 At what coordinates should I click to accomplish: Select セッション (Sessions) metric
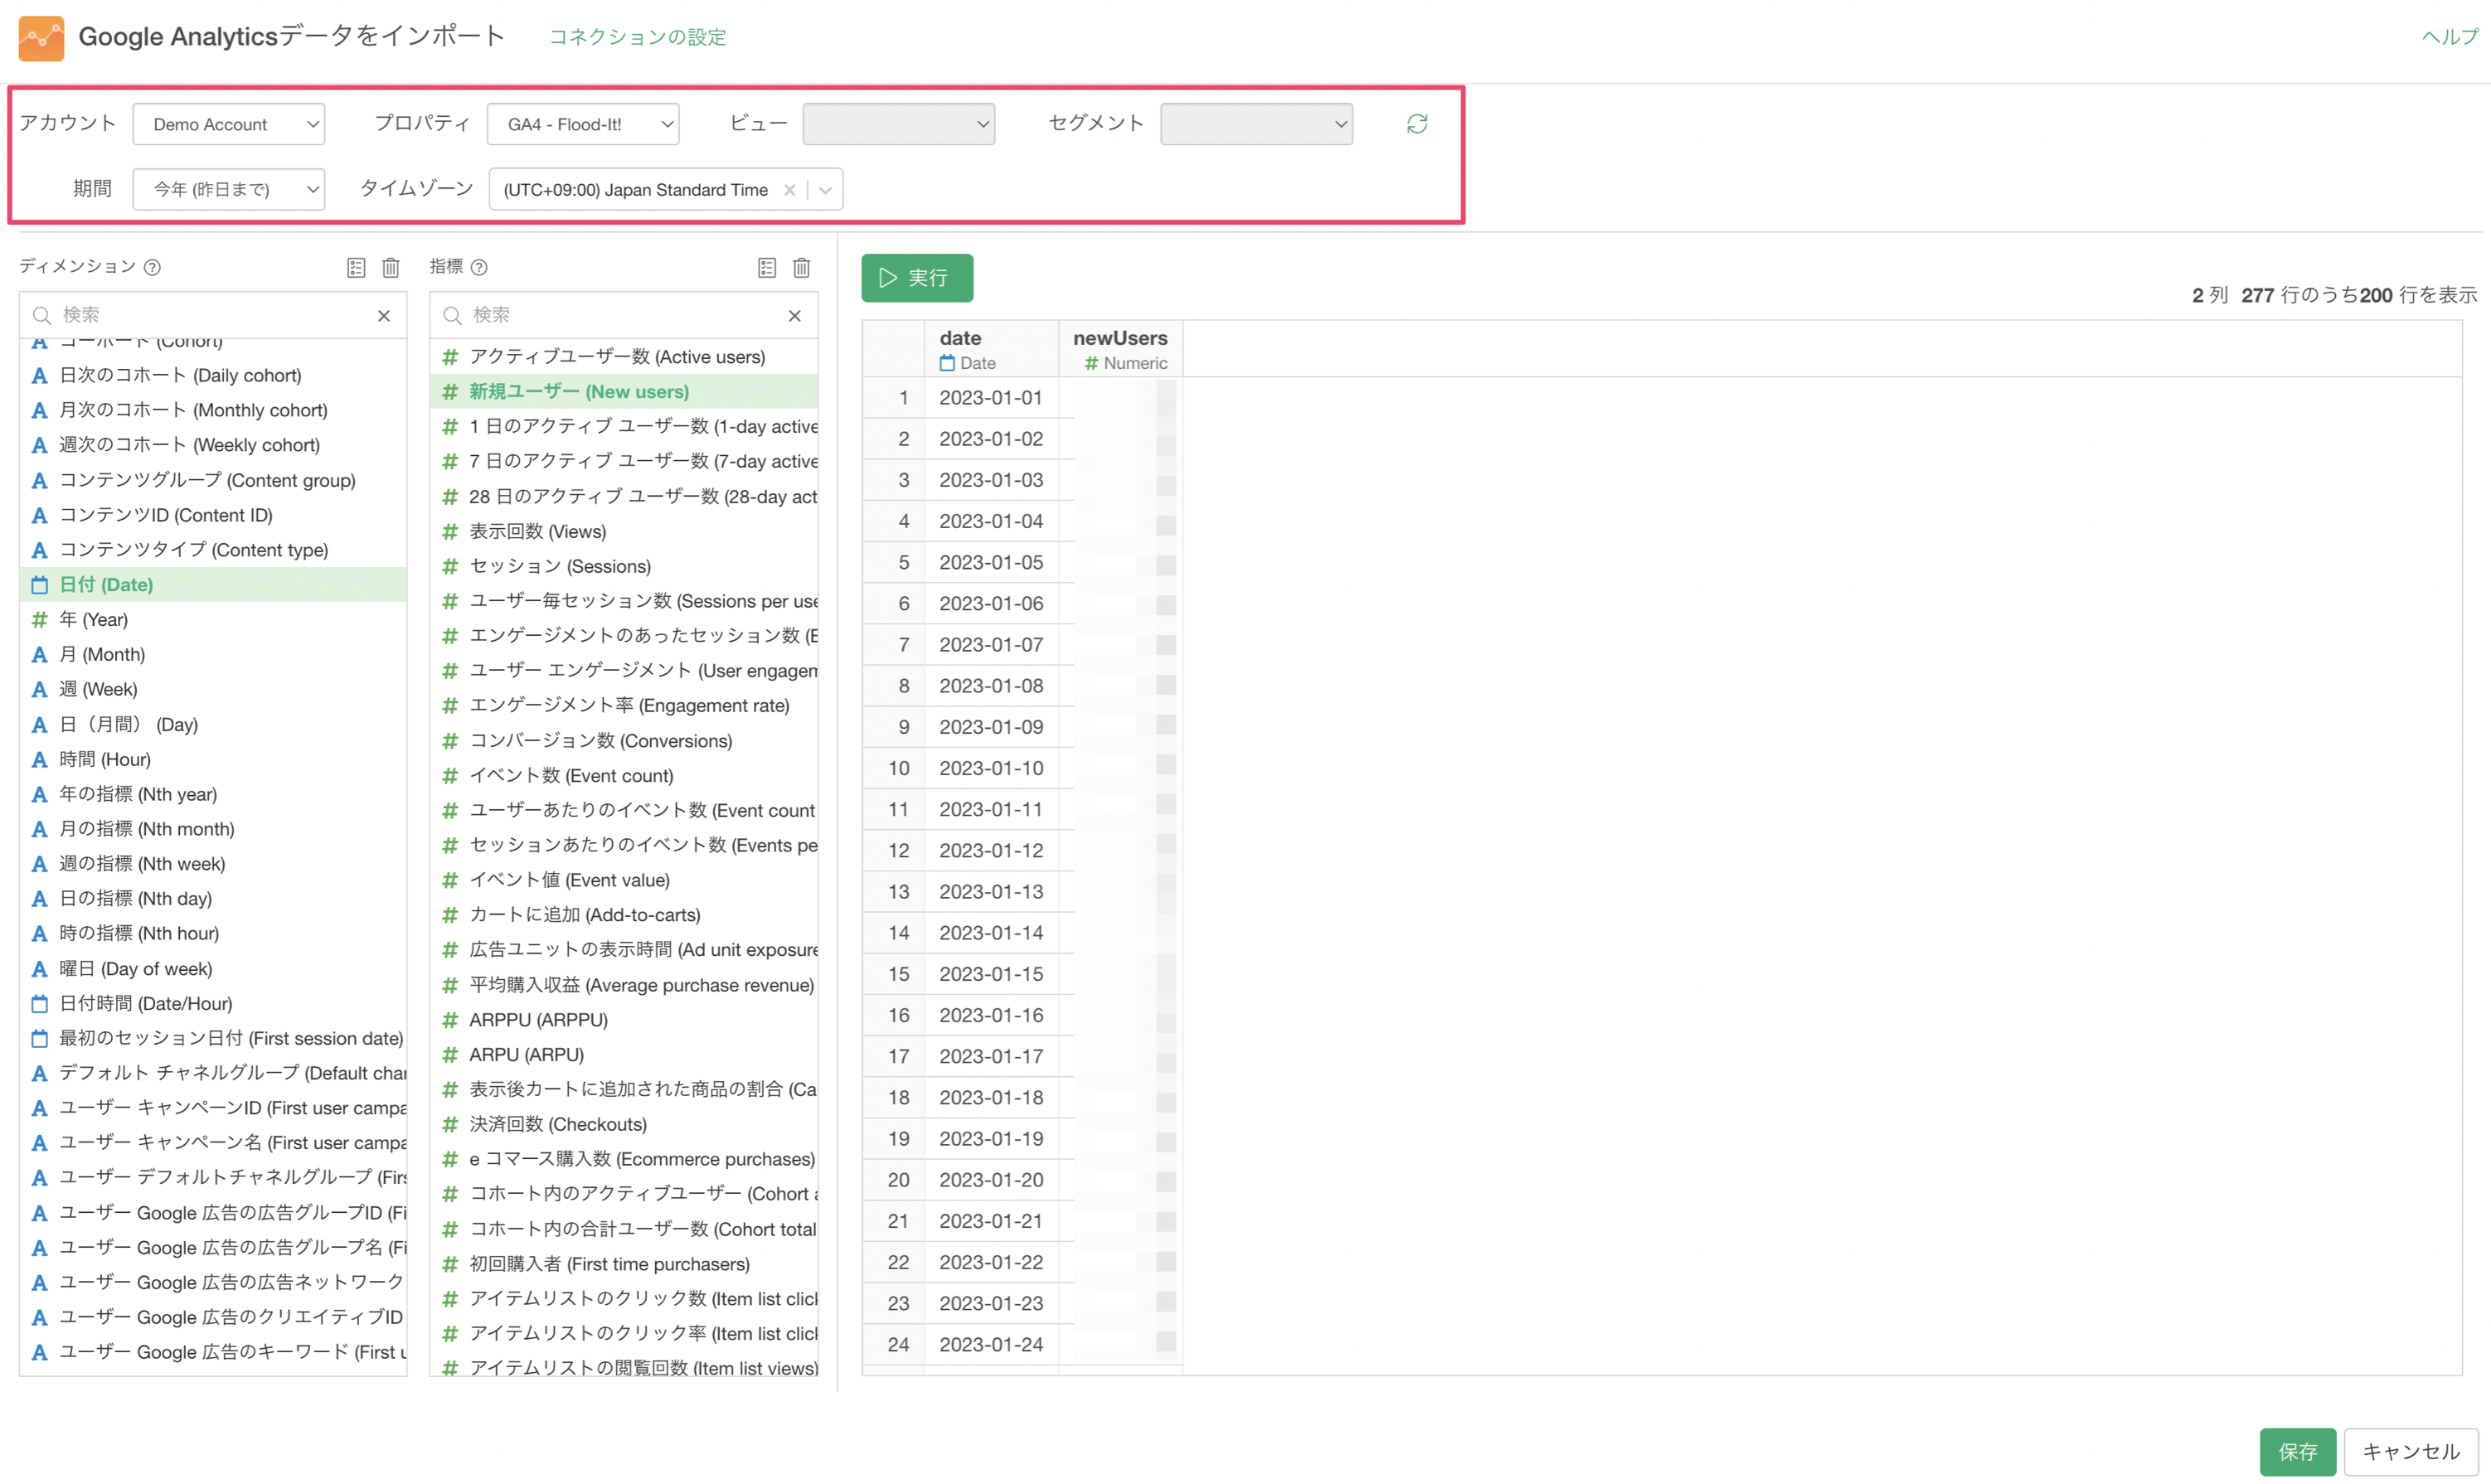tap(624, 567)
